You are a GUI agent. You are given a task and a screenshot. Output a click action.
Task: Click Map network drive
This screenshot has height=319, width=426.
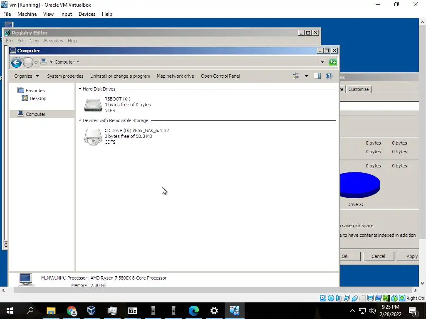[176, 76]
